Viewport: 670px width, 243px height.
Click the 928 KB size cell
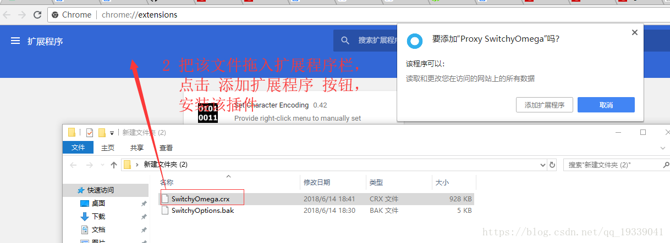(x=460, y=199)
